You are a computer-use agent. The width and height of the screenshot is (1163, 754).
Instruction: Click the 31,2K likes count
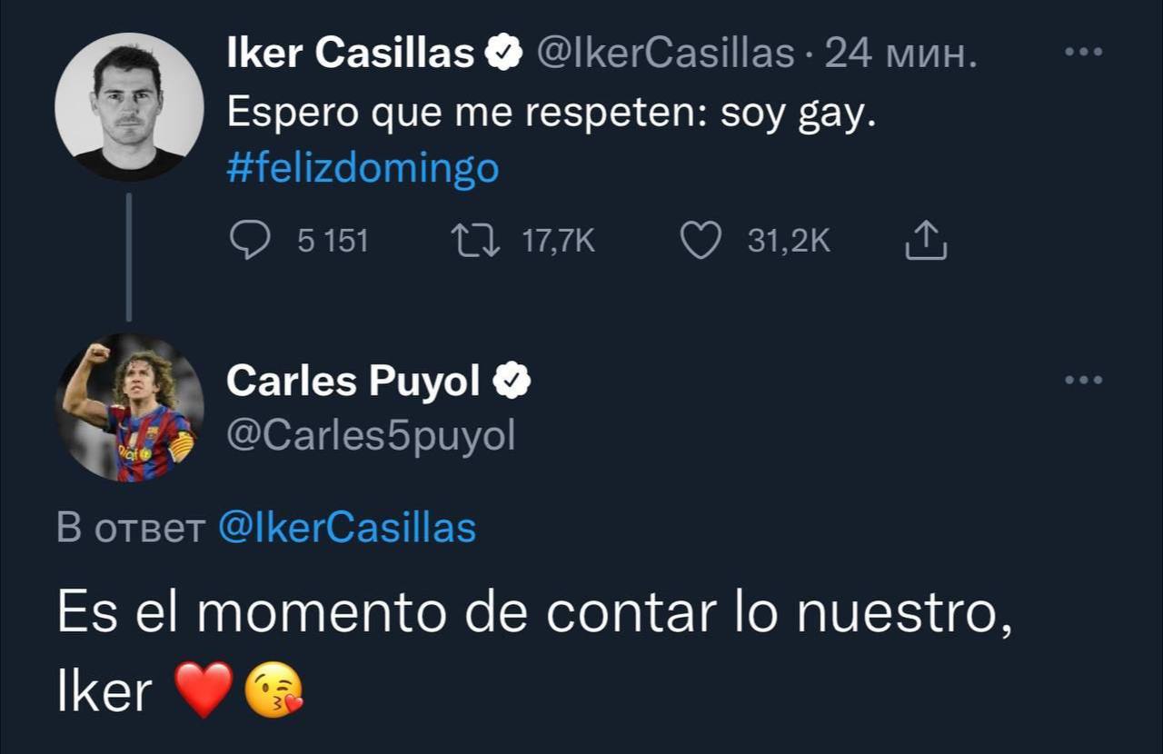point(789,241)
